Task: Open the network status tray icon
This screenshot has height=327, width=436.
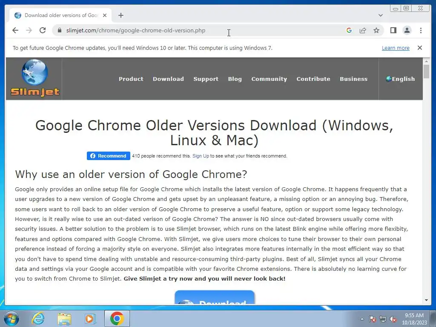Action: click(383, 319)
